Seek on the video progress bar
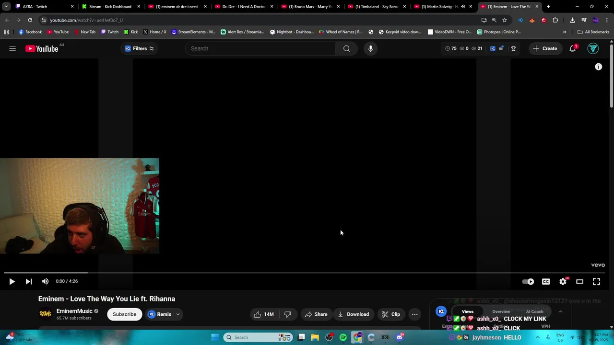 click(x=305, y=273)
